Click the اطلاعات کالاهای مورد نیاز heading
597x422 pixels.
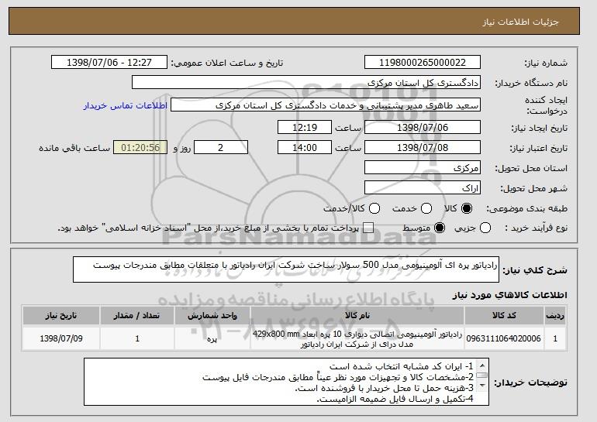510,295
